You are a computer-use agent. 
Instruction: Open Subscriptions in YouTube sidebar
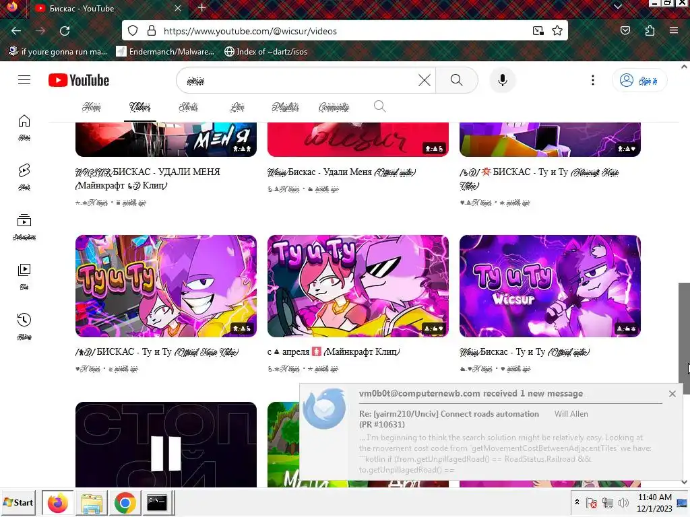click(x=24, y=227)
